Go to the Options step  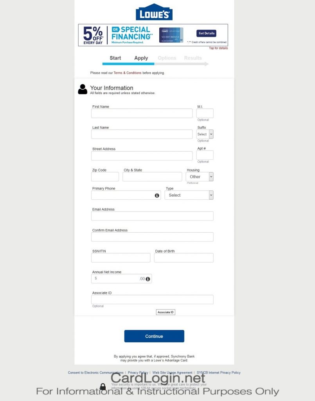pyautogui.click(x=167, y=58)
